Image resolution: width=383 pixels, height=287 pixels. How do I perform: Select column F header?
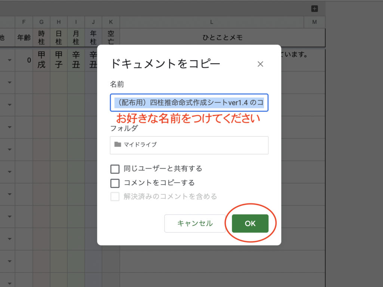pyautogui.click(x=24, y=22)
